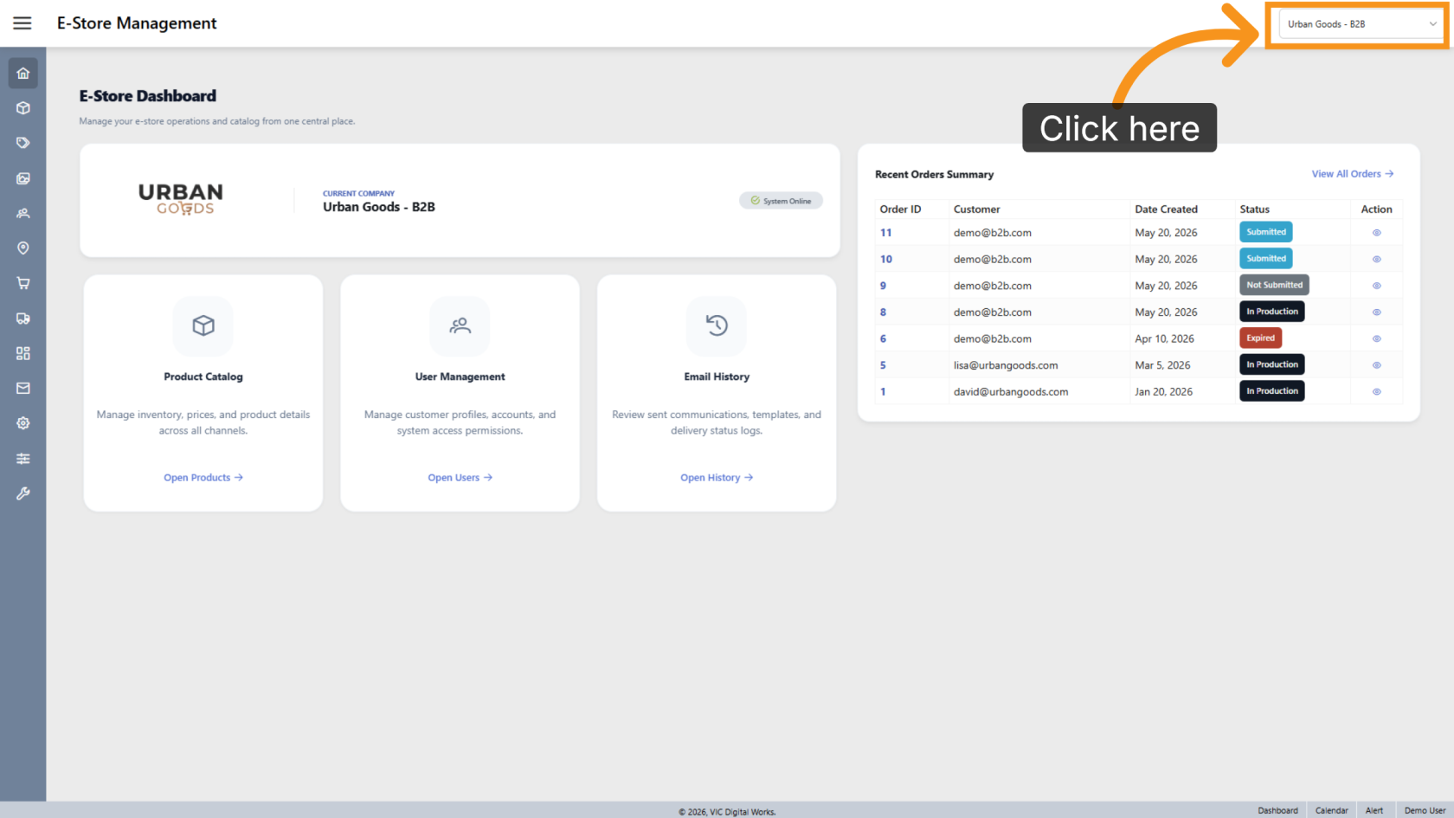Click the Order ID column header
The width and height of the screenshot is (1454, 818).
tap(900, 209)
